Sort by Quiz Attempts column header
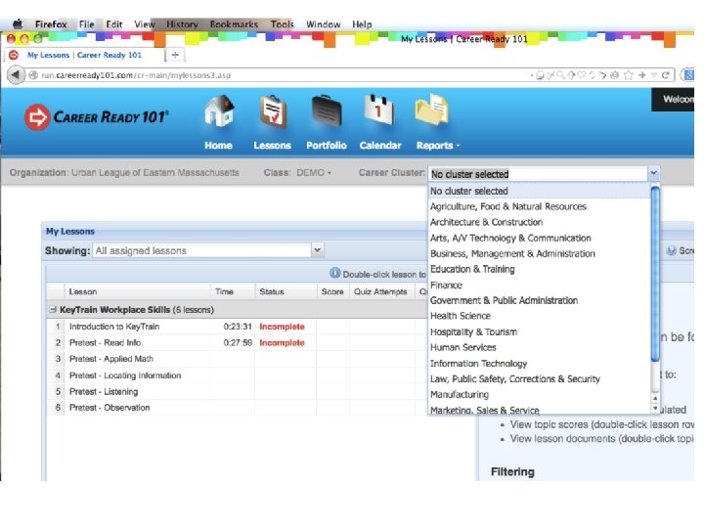The image size is (704, 528). 380,291
